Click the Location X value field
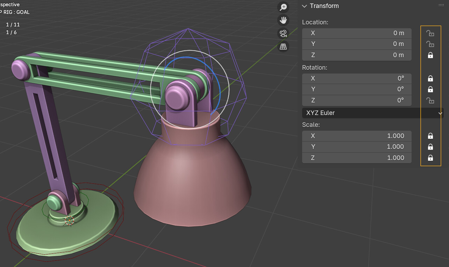Viewport: 449px width, 267px height. (x=357, y=33)
